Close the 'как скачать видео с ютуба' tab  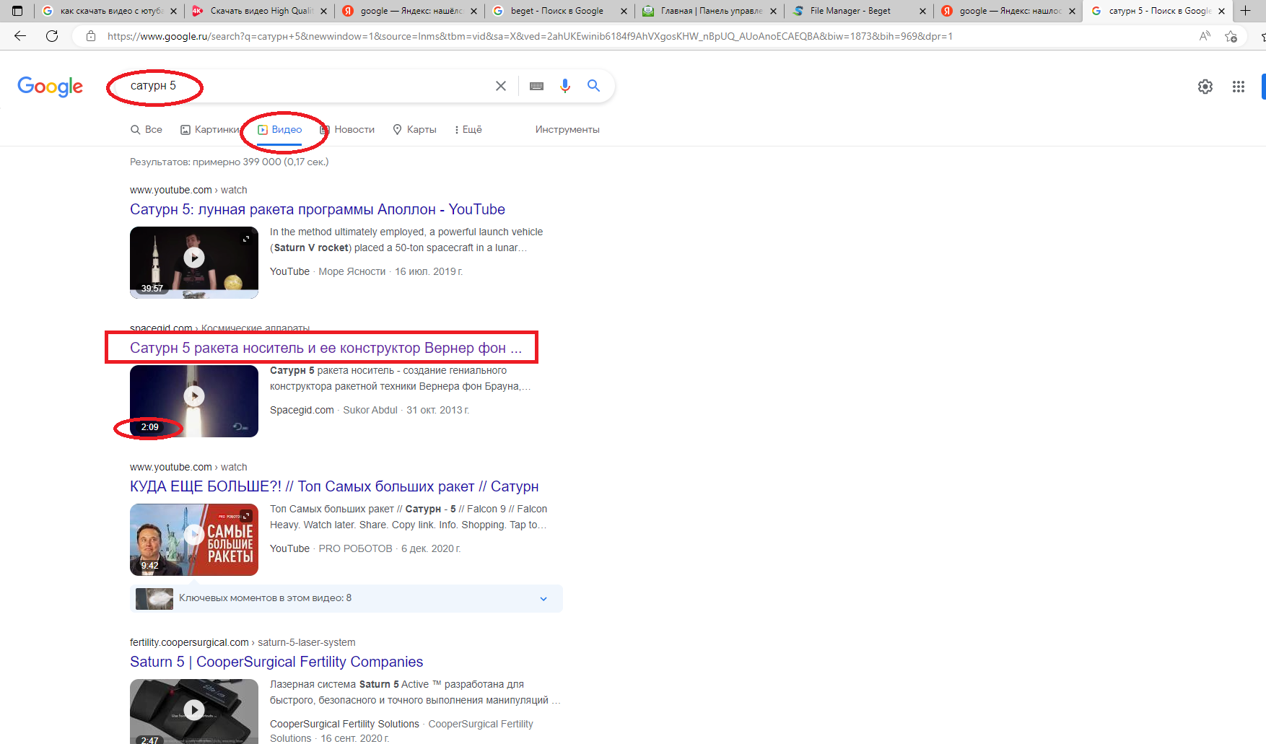[x=173, y=11]
